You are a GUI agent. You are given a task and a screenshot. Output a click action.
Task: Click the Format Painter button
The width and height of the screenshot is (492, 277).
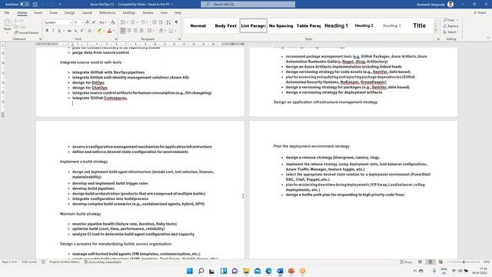26,32
